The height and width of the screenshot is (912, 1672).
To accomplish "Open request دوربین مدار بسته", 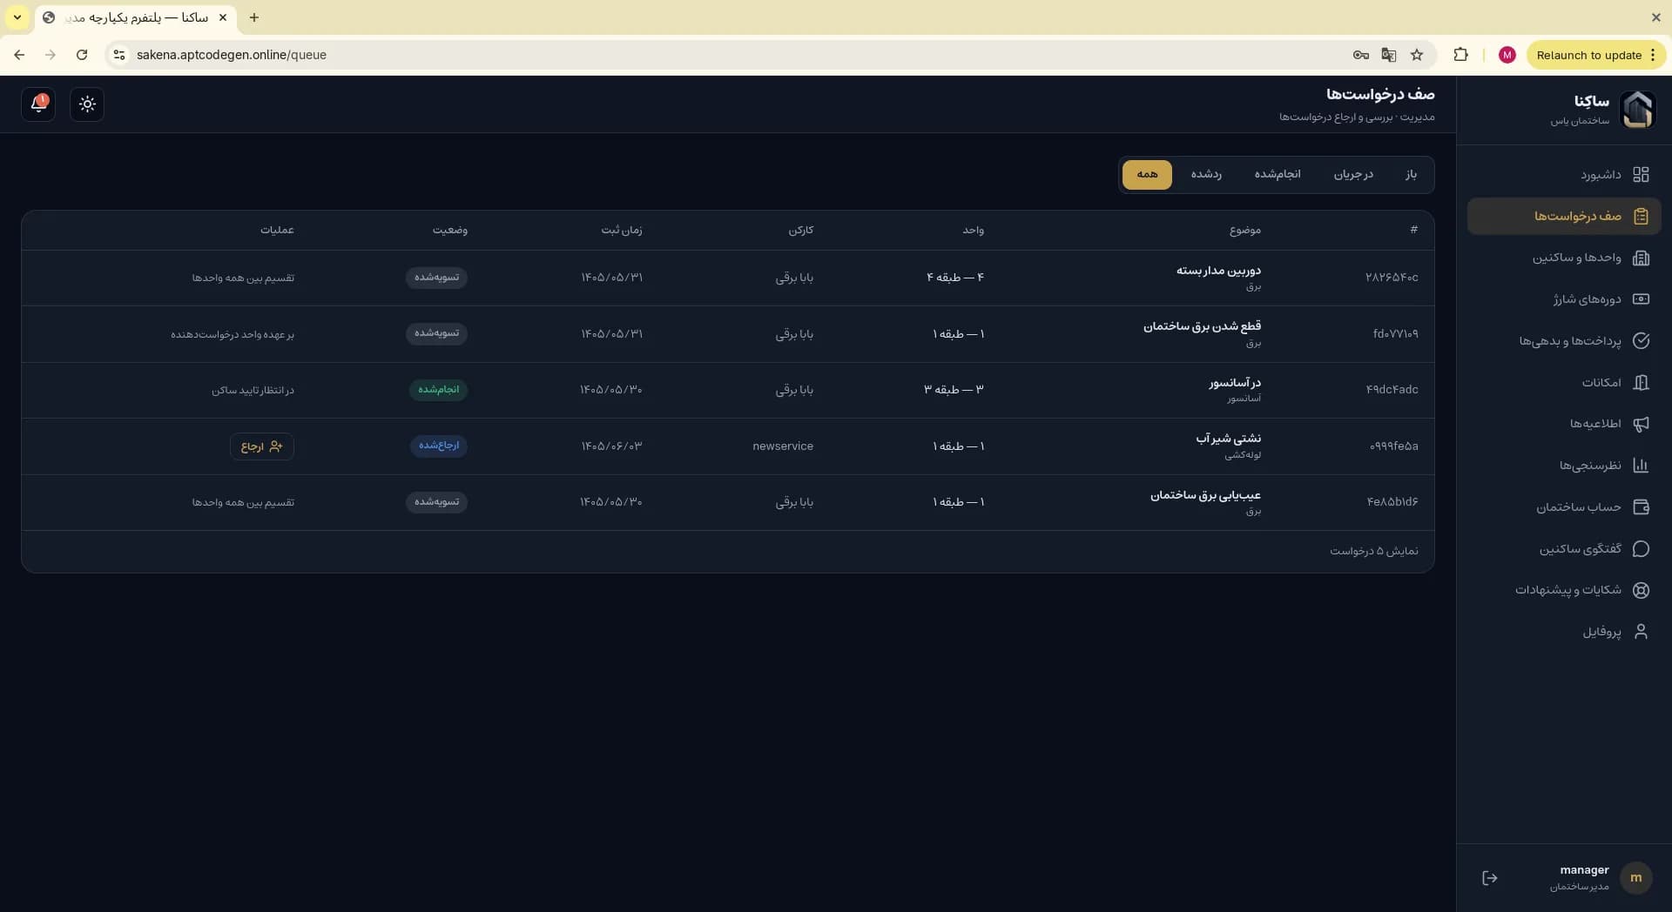I will [x=1218, y=271].
